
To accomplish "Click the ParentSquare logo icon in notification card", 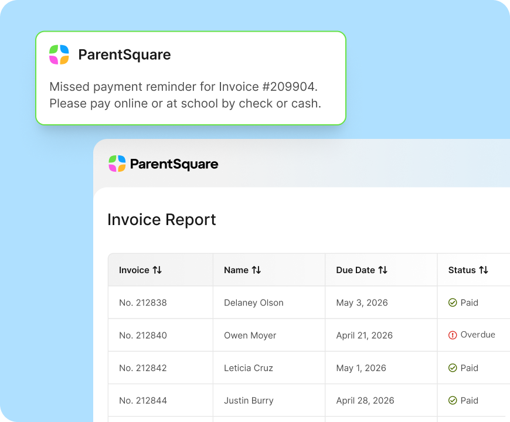I will pyautogui.click(x=59, y=55).
